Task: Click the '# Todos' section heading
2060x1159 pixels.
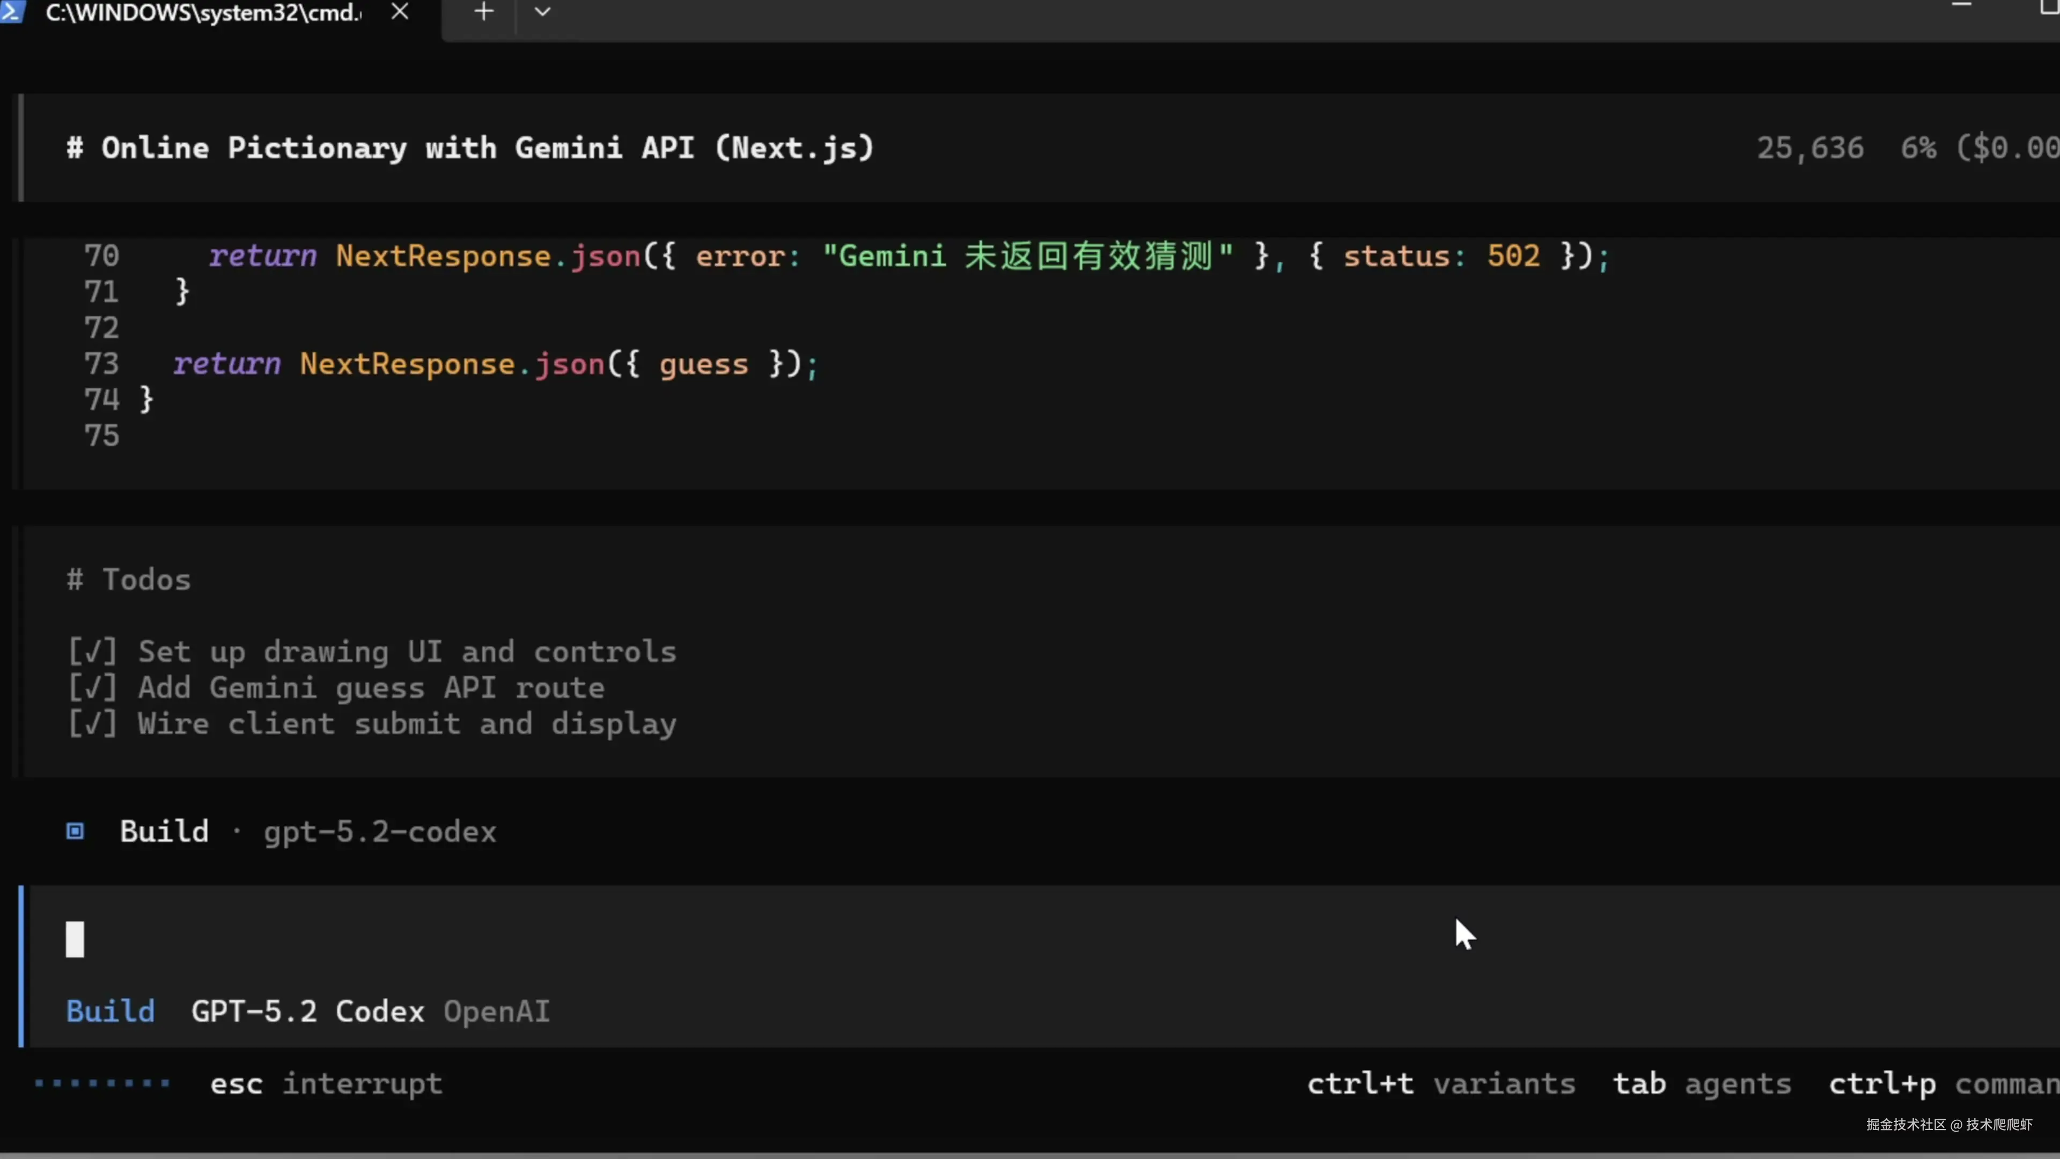Action: 129,580
